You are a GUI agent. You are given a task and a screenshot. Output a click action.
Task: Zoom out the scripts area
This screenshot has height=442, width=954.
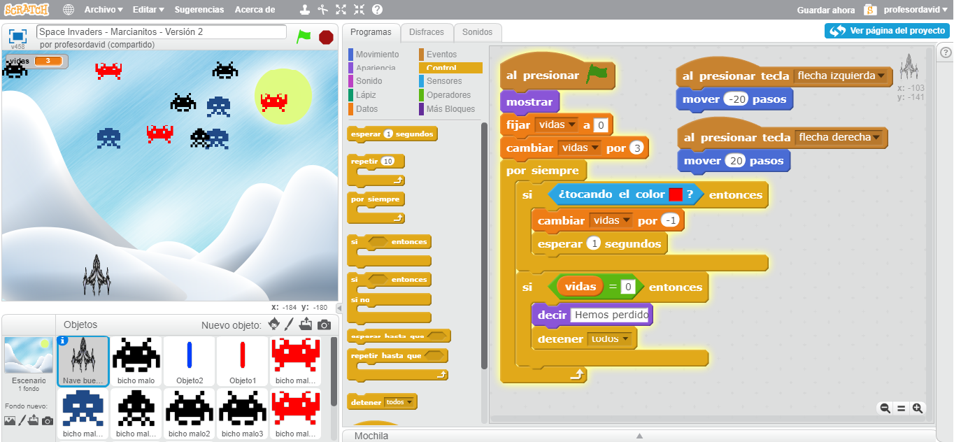[885, 408]
